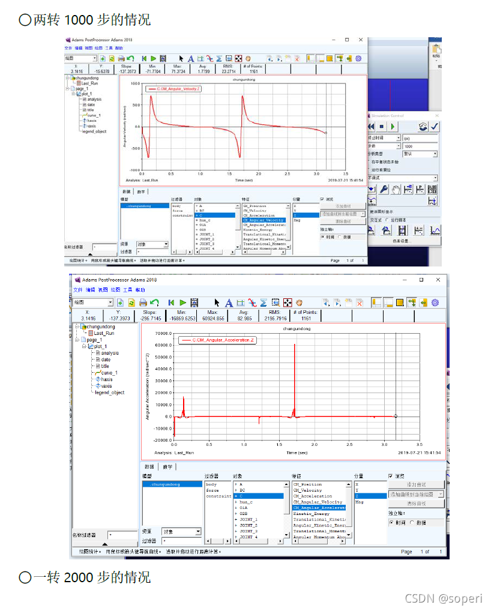Click fit-to-view icon in Angular Acceleration window
The height and width of the screenshot is (611, 491).
(x=288, y=302)
